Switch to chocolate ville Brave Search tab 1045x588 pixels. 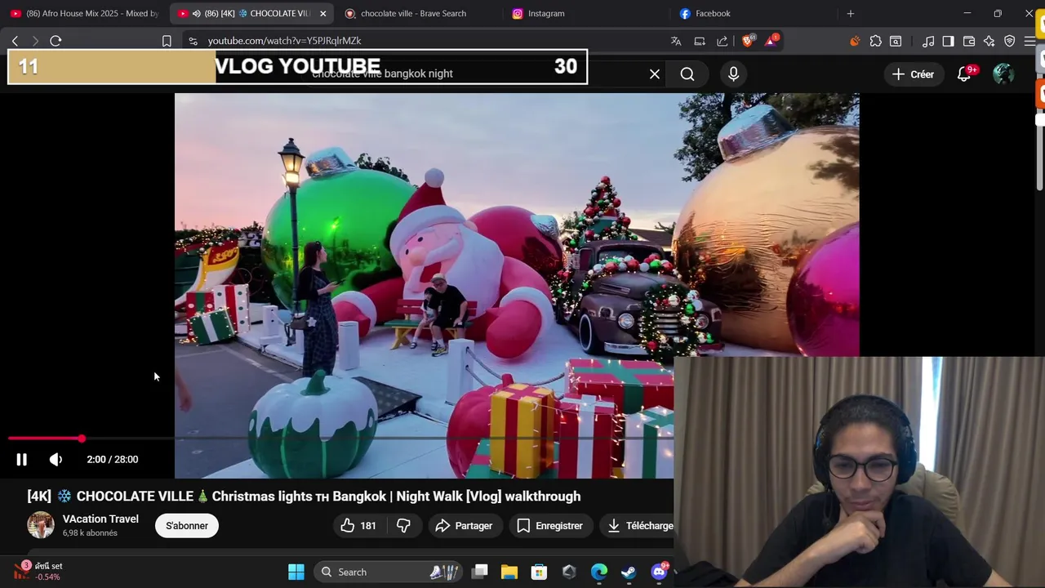pyautogui.click(x=416, y=13)
